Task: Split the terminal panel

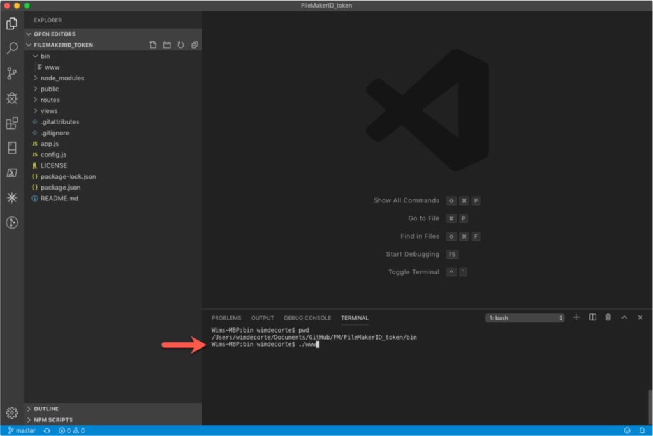Action: click(x=592, y=317)
